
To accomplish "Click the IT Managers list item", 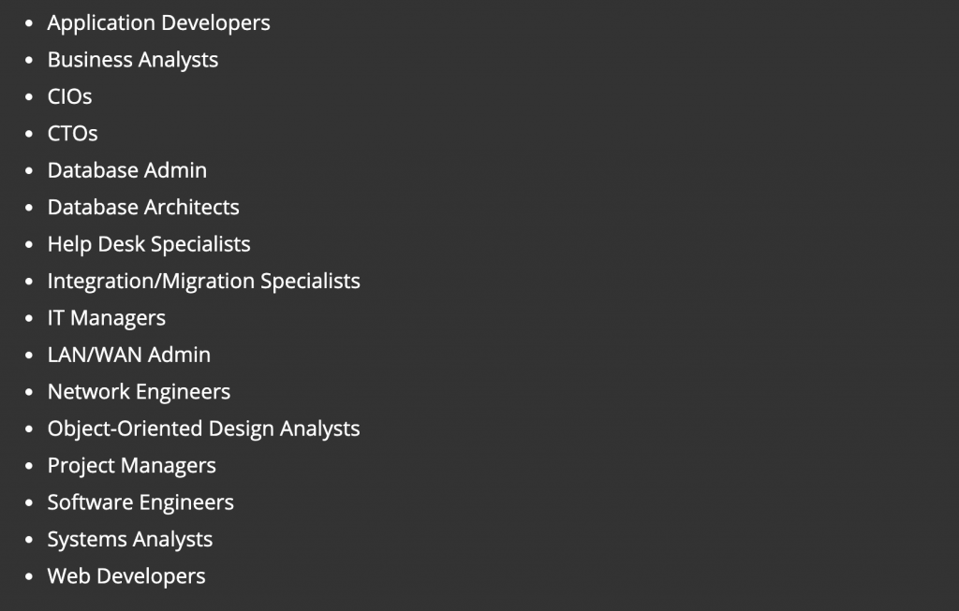I will 106,318.
